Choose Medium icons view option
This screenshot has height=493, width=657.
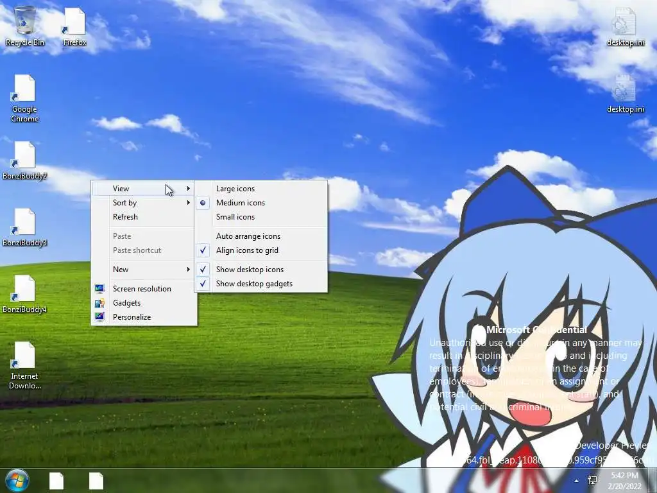point(260,202)
